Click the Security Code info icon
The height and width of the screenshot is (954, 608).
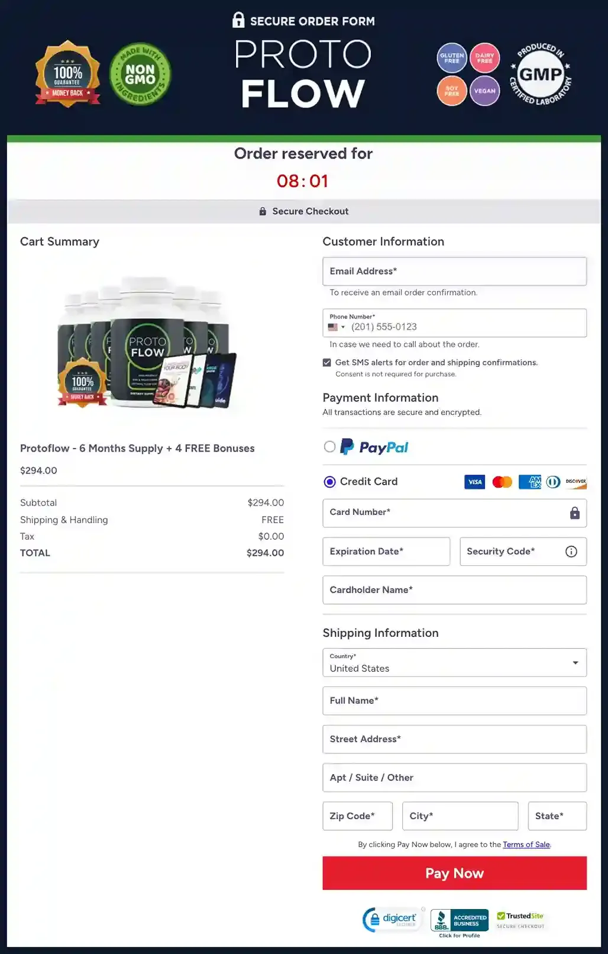[571, 552]
